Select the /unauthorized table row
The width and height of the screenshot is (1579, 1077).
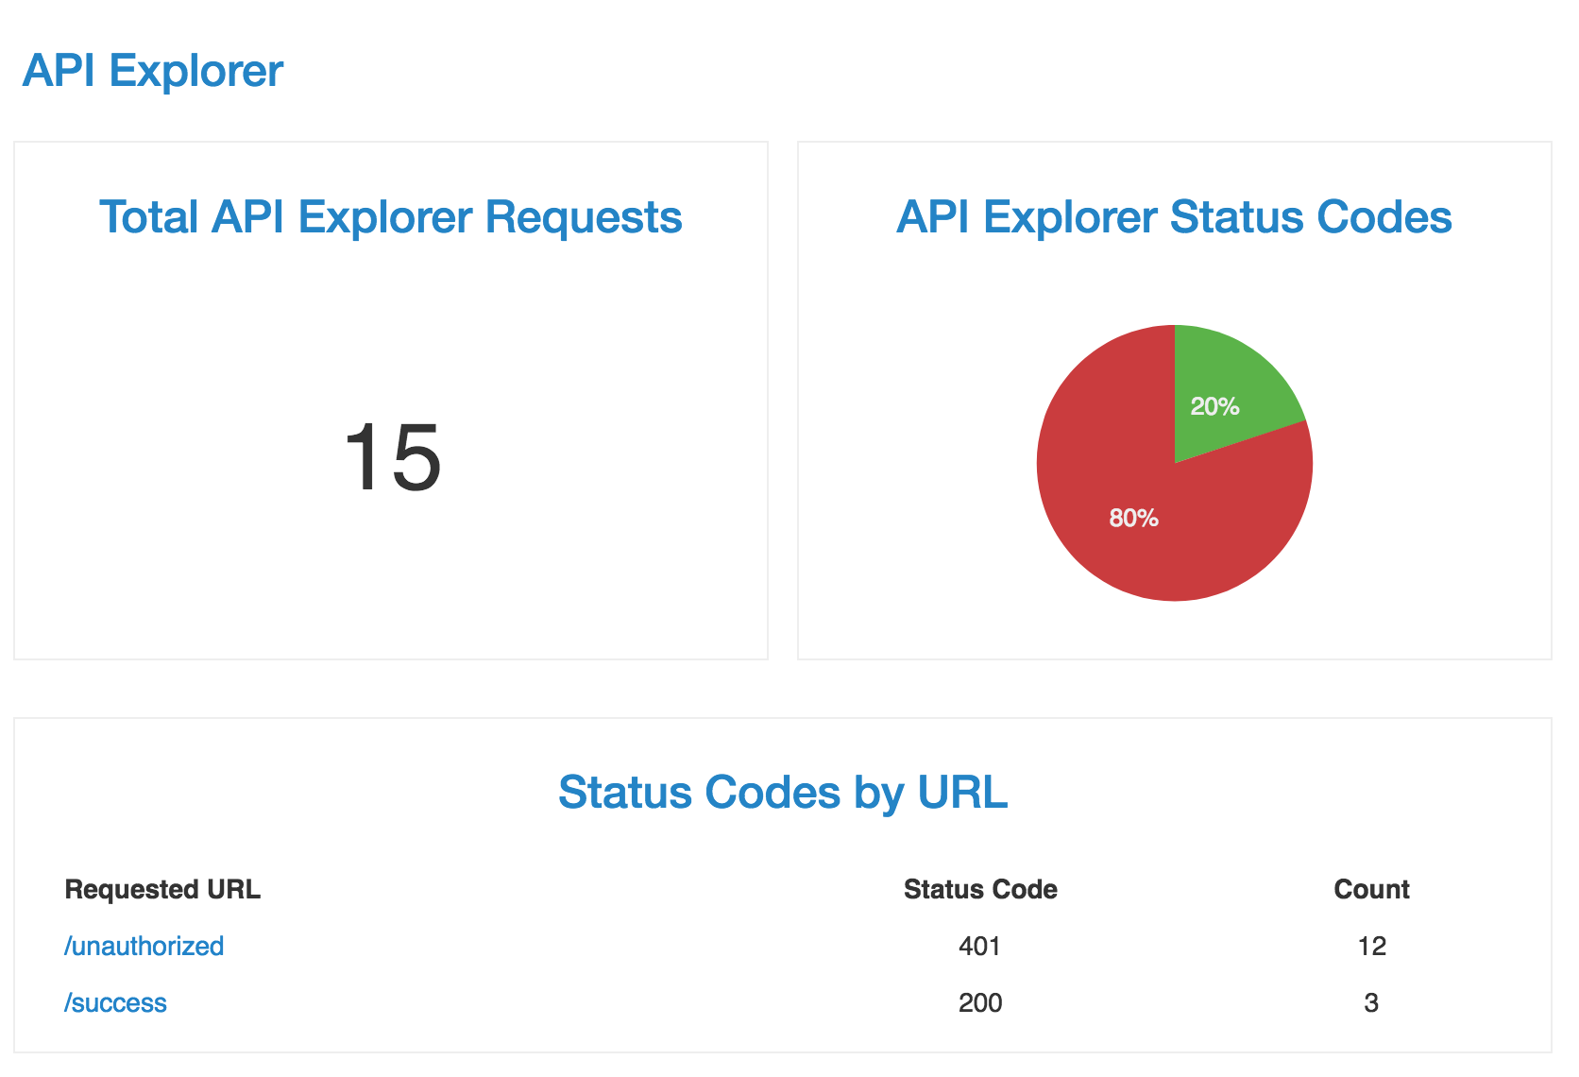pos(661,945)
